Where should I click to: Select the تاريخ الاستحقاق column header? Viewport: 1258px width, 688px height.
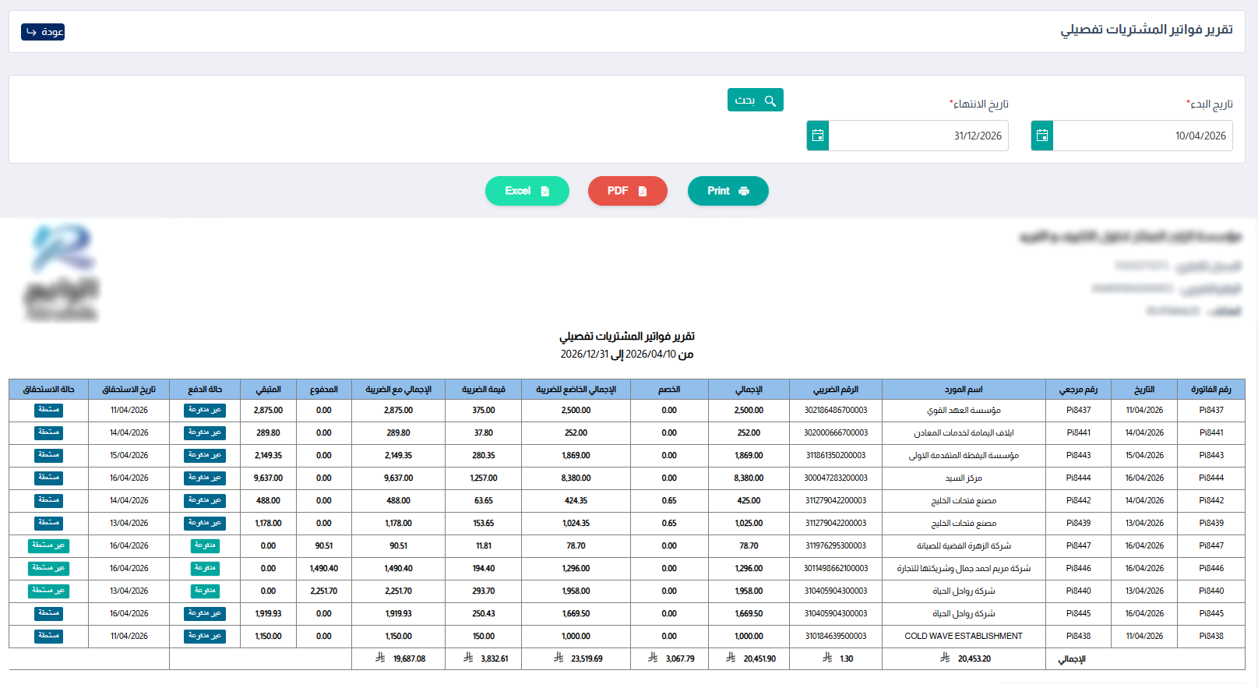(129, 389)
